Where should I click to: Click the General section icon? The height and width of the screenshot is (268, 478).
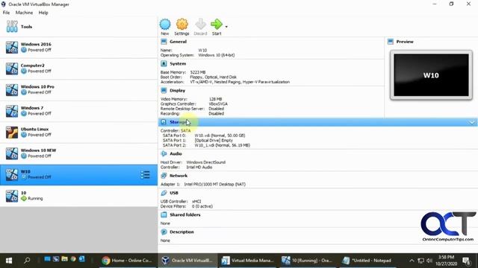164,42
